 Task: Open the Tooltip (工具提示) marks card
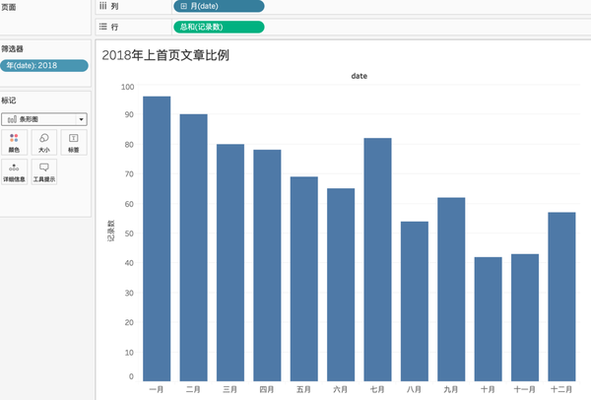44,171
